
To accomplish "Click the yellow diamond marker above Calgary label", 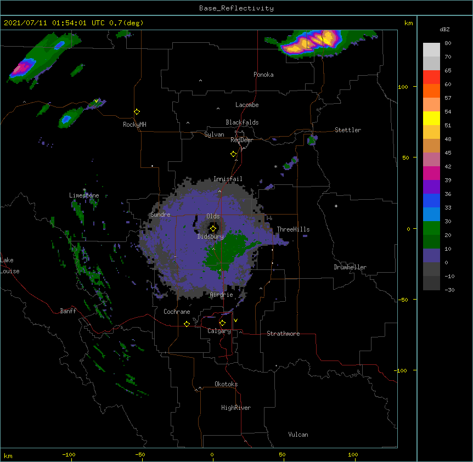I will click(222, 323).
